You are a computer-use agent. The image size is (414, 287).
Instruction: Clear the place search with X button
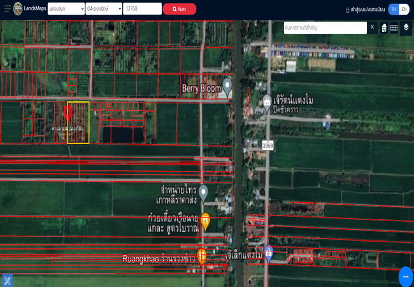[x=372, y=27]
